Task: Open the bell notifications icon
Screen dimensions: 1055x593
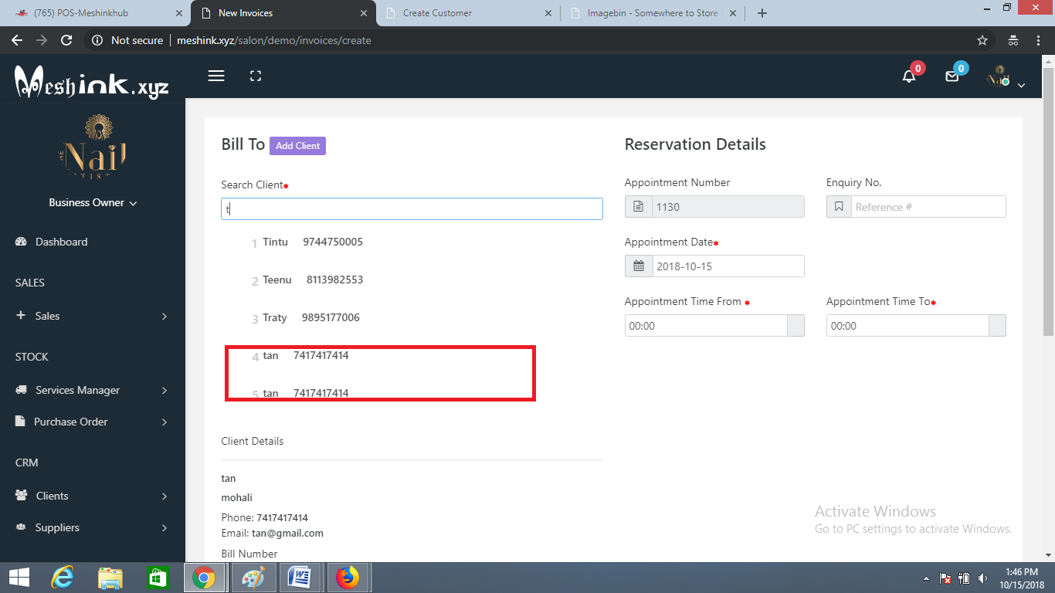Action: coord(910,76)
